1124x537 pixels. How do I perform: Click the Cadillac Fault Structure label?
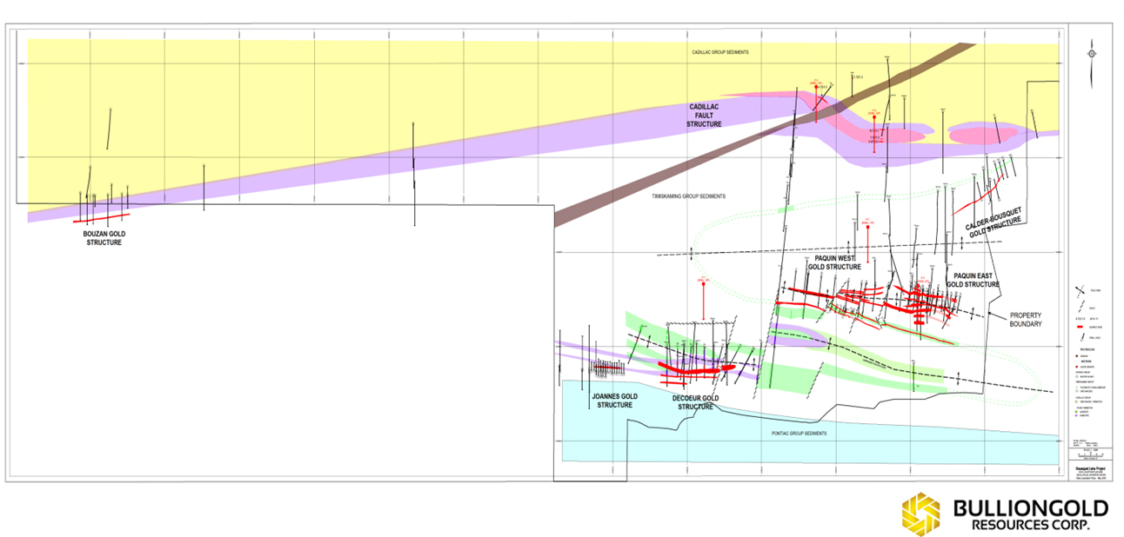(705, 116)
